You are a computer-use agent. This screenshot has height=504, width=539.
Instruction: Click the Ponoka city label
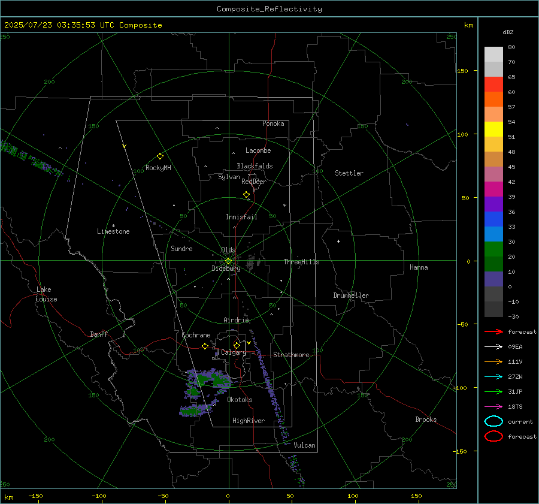pyautogui.click(x=273, y=123)
